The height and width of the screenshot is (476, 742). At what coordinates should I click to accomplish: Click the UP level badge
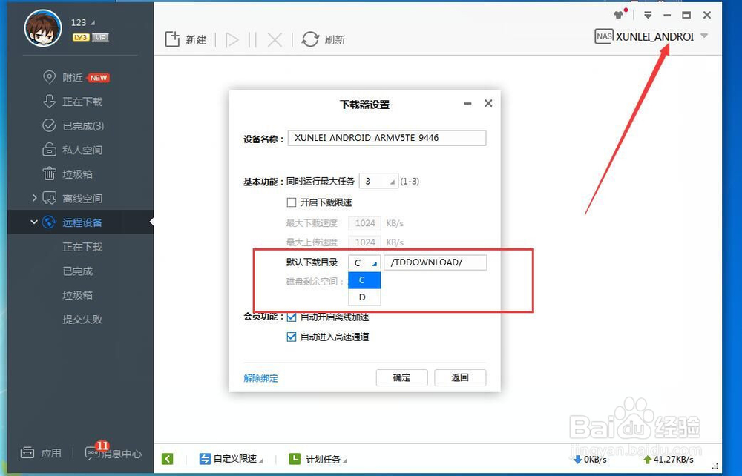[100, 37]
